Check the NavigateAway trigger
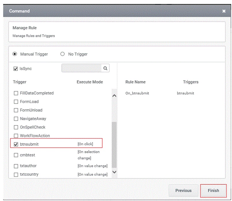This screenshot has width=232, height=201. (x=16, y=119)
